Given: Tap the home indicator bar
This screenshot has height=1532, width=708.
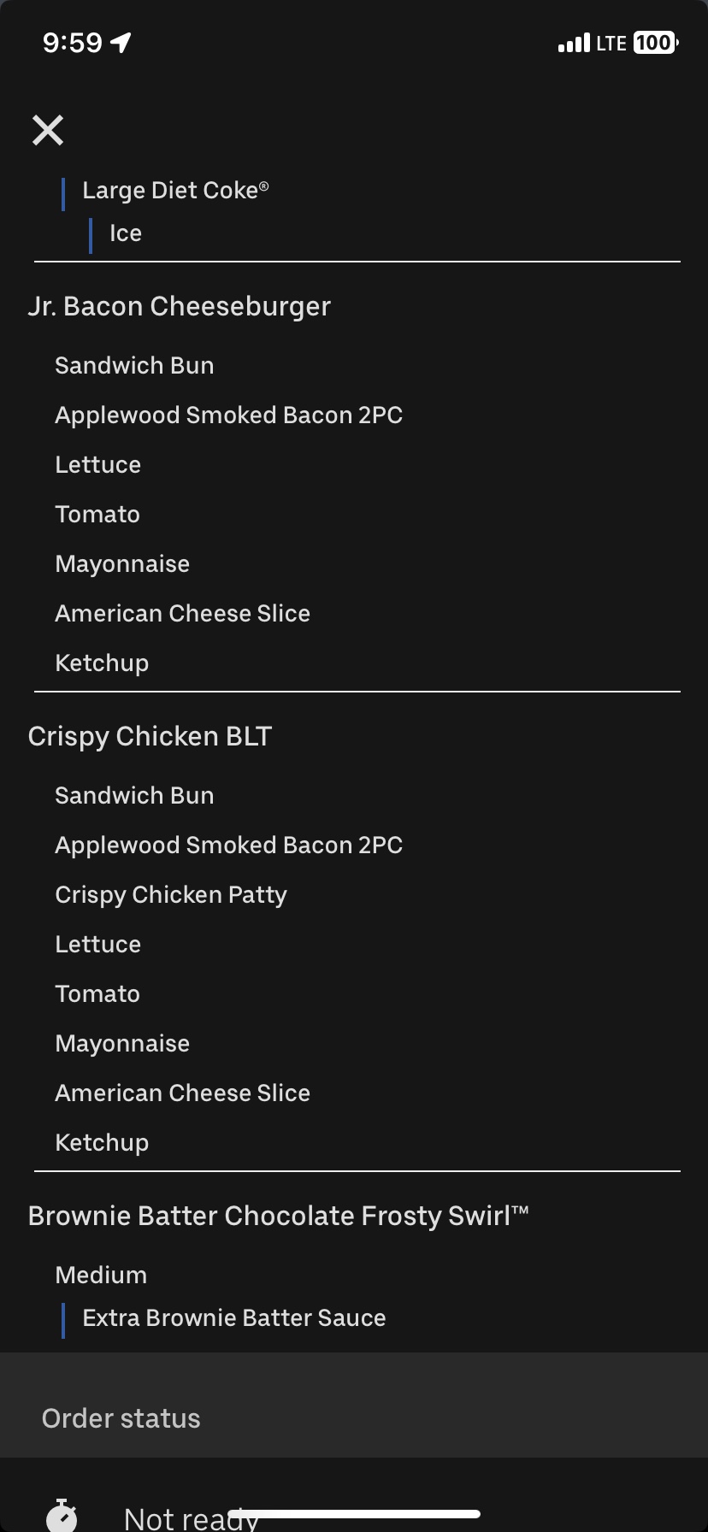Looking at the screenshot, I should (354, 1514).
